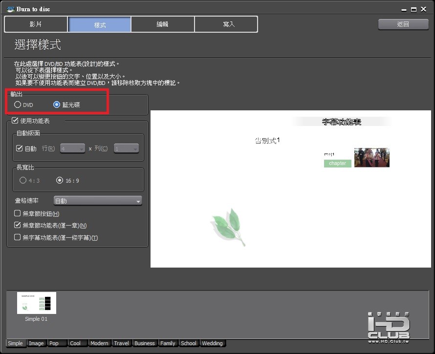
Task: Uncheck the 自動 layout checkbox
Action: coord(19,148)
